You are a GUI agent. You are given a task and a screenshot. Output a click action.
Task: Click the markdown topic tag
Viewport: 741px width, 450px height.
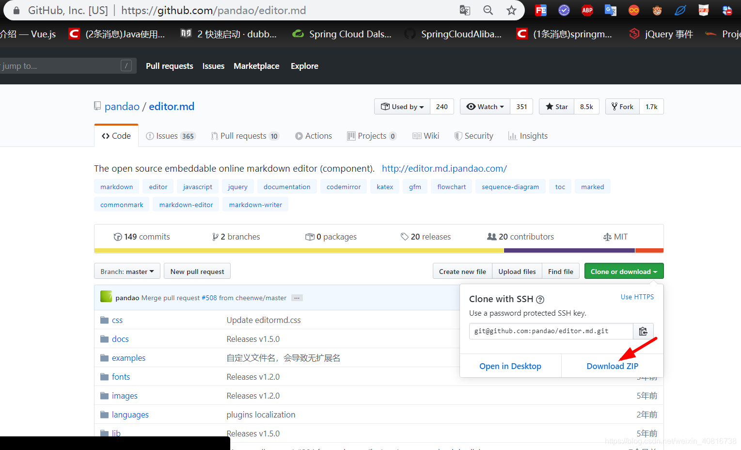click(x=117, y=187)
